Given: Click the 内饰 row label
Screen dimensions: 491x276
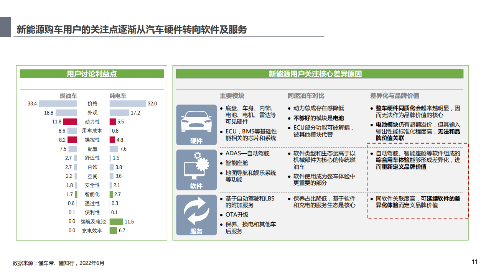Looking at the screenshot, I should (92, 167).
